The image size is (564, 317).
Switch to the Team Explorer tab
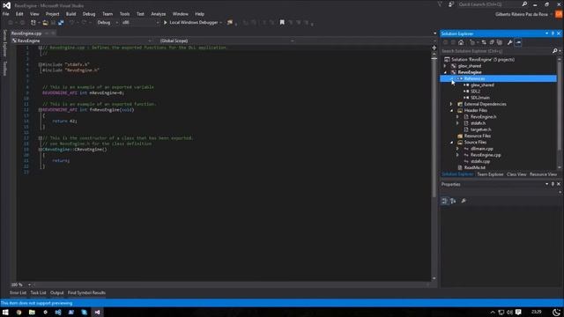pyautogui.click(x=490, y=174)
